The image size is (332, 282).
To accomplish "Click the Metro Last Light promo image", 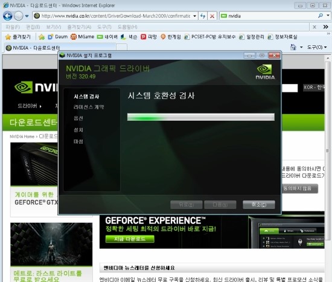I will click(51, 245).
